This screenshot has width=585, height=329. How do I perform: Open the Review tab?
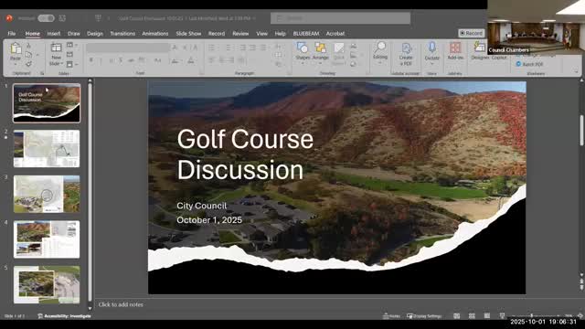tap(240, 34)
